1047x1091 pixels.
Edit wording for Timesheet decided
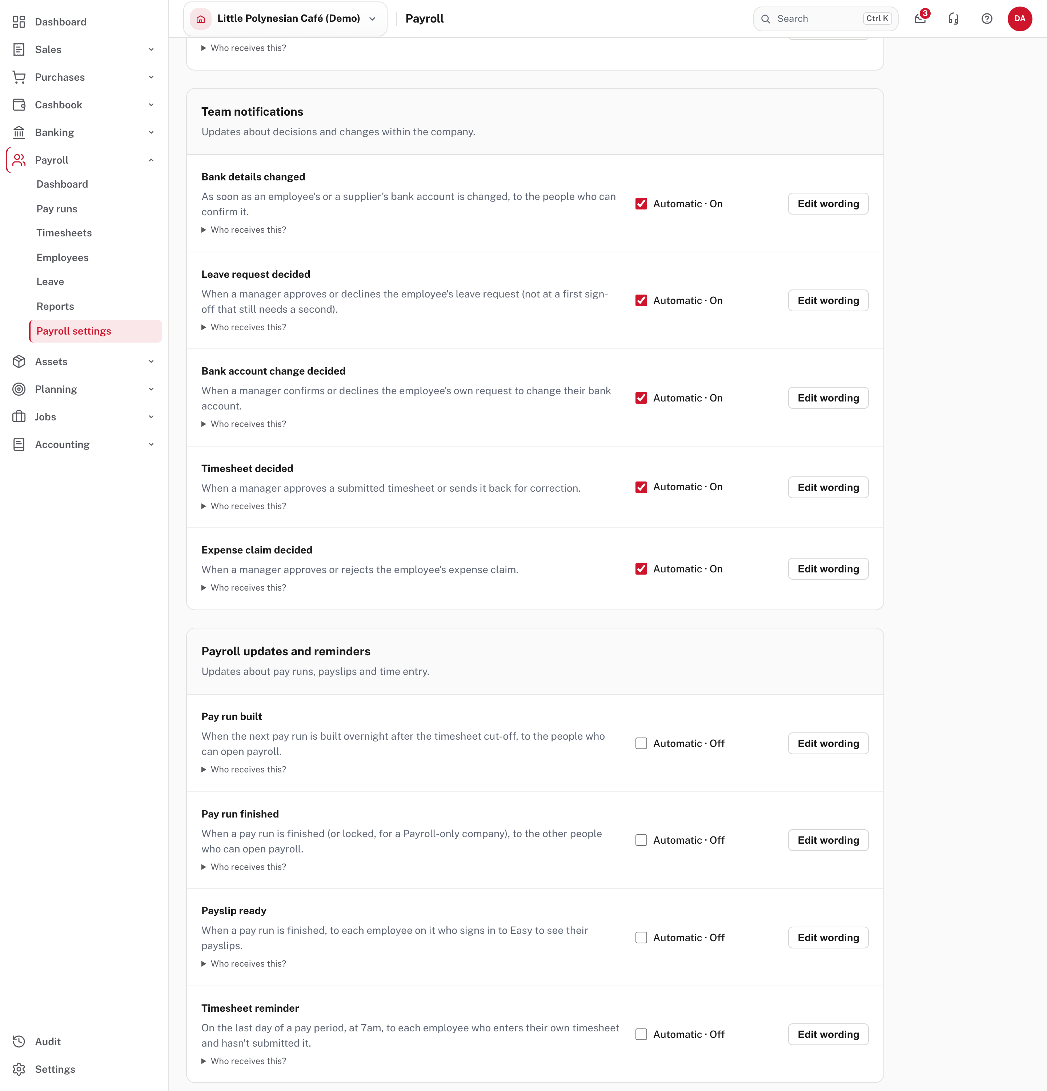pyautogui.click(x=828, y=487)
